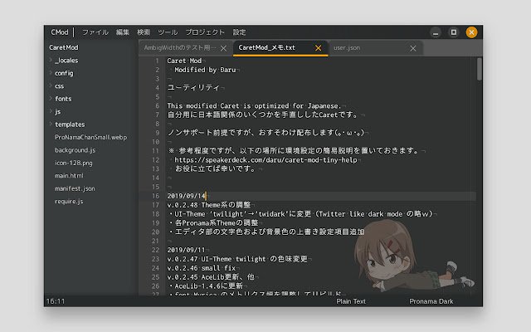
Task: Maximize the CMod window
Action: (454, 32)
